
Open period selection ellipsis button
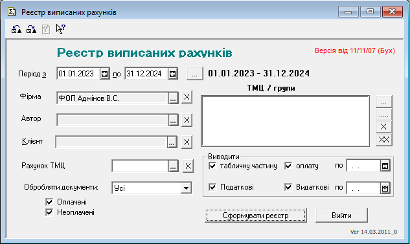[x=194, y=74]
